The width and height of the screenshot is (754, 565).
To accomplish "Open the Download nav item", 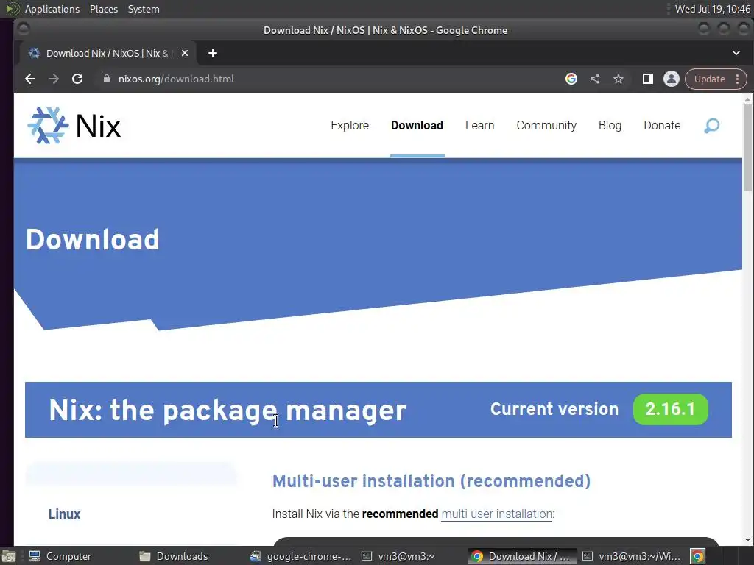I will point(417,125).
